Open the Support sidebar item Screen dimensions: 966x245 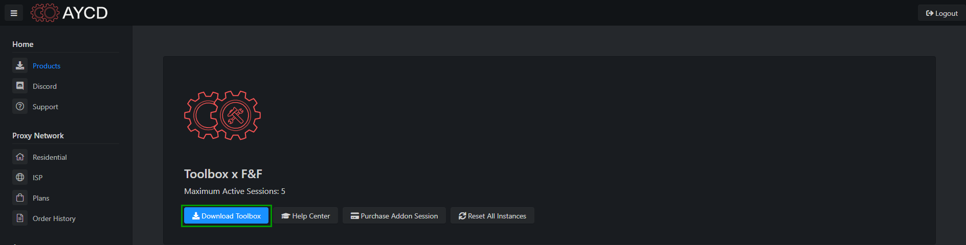coord(46,107)
